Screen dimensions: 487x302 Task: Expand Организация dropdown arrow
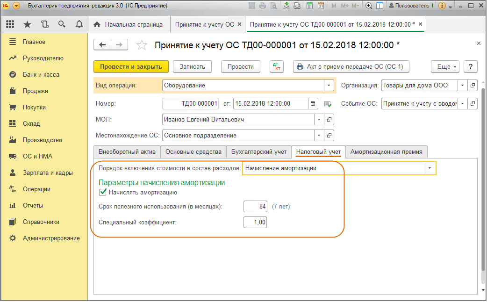click(463, 85)
